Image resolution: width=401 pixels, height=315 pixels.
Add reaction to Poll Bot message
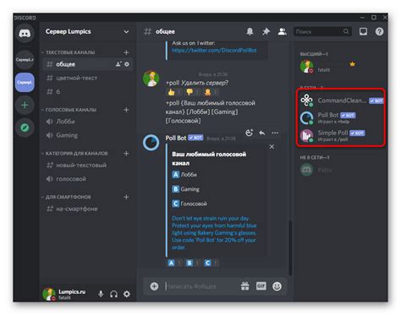[x=250, y=133]
